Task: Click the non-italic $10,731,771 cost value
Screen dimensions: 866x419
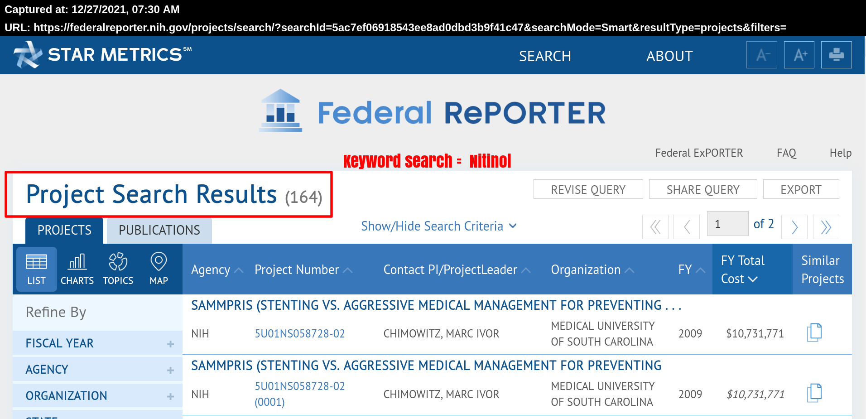Action: click(x=755, y=334)
